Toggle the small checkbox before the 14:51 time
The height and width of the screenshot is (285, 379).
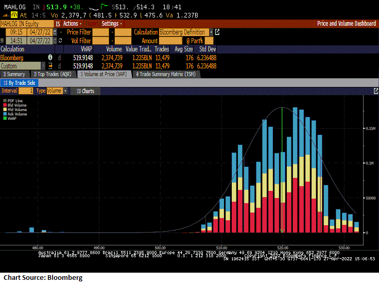pos(3,40)
